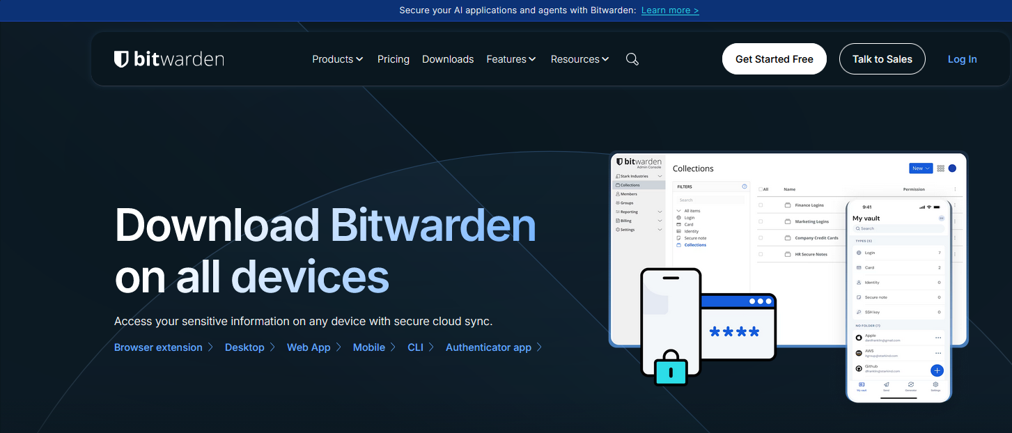Viewport: 1012px width, 433px height.
Task: Open the Log In link
Action: (x=963, y=59)
